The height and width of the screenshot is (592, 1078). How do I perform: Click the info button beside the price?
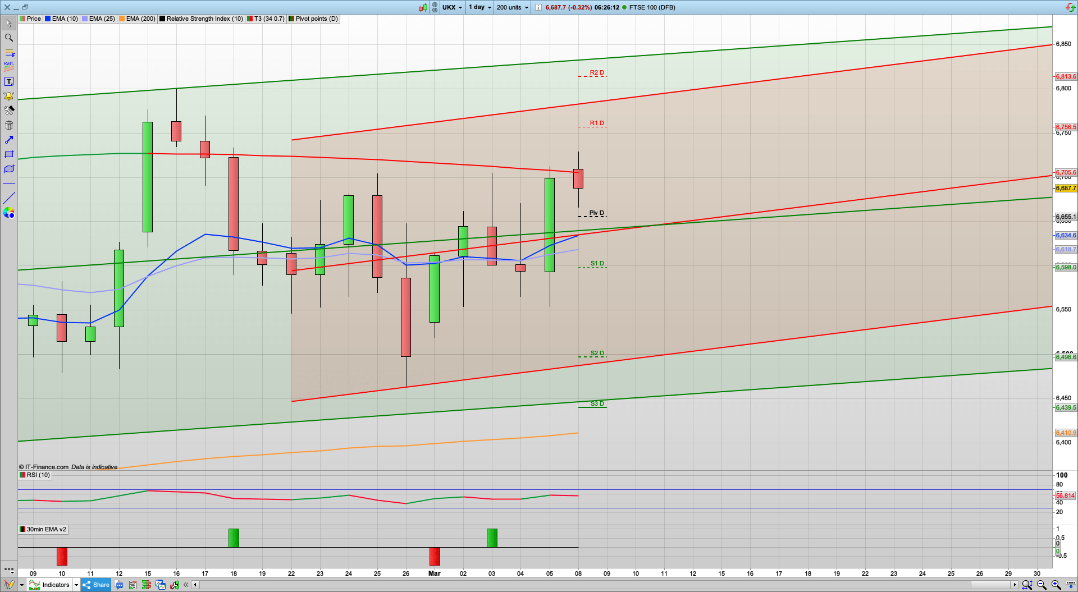coord(537,7)
